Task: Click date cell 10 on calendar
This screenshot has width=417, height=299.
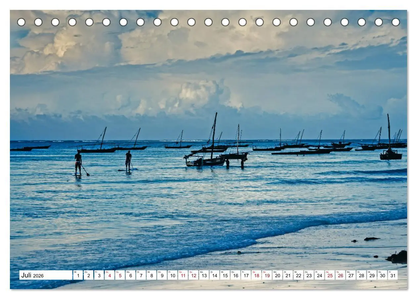Action: click(x=172, y=275)
